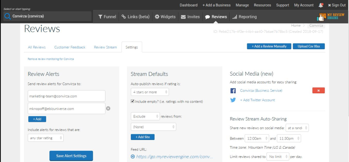Open the Exclude reviews dropdown

pyautogui.click(x=145, y=116)
